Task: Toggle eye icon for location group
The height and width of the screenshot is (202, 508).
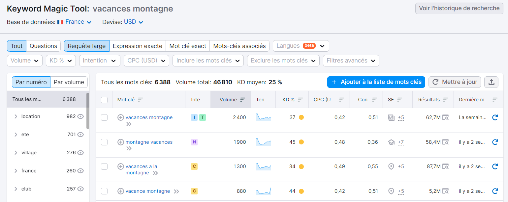Action: coord(80,116)
